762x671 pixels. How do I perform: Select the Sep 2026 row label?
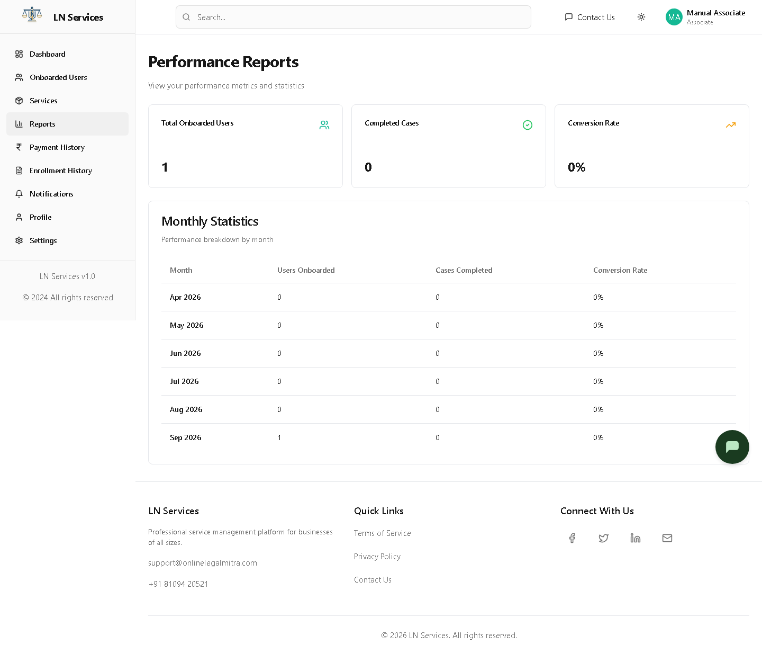(x=186, y=437)
